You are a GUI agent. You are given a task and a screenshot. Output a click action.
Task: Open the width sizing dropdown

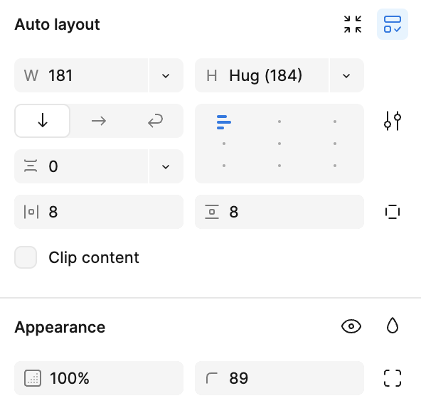click(x=166, y=75)
